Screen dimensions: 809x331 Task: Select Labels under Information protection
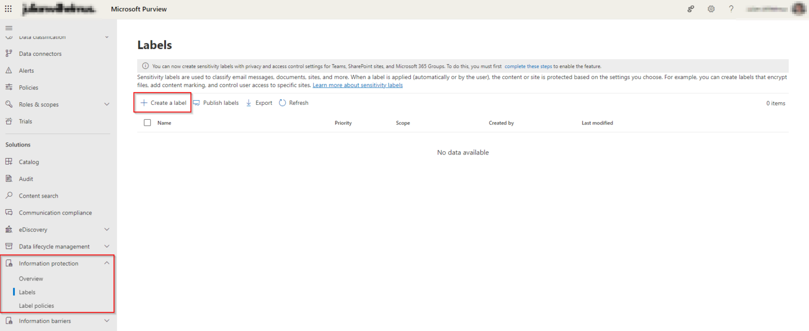[x=27, y=292]
